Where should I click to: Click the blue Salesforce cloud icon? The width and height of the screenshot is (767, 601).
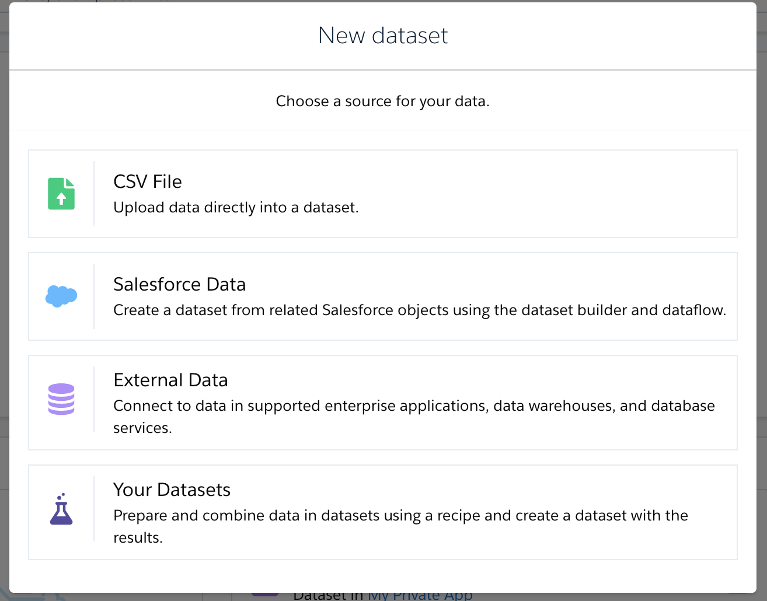click(61, 296)
